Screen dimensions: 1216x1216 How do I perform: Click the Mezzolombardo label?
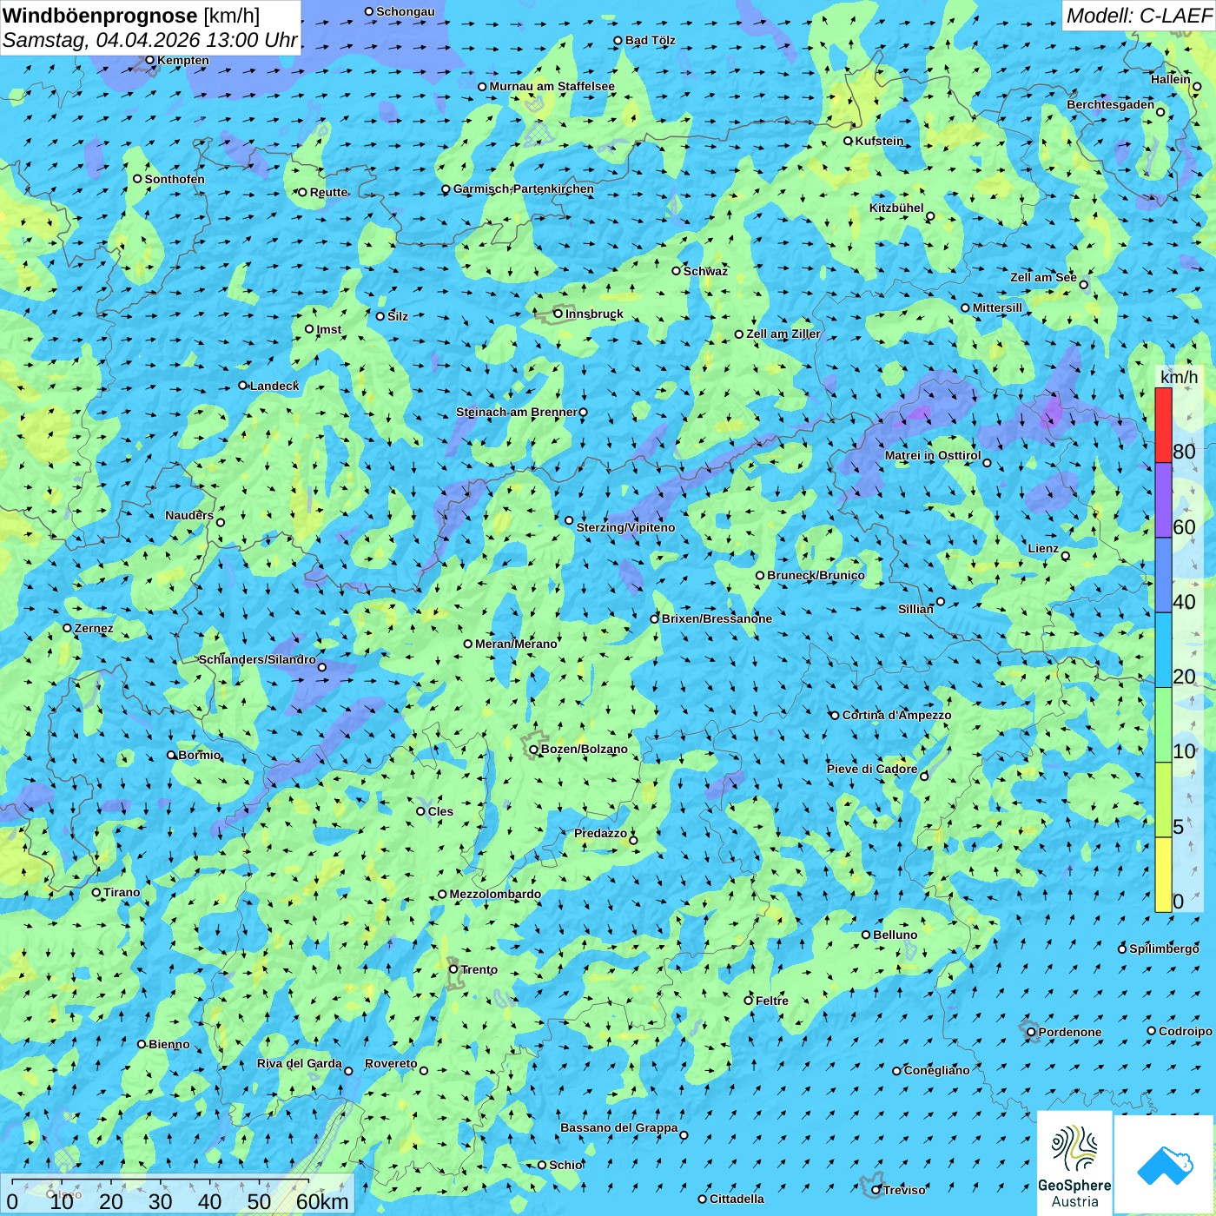point(495,894)
